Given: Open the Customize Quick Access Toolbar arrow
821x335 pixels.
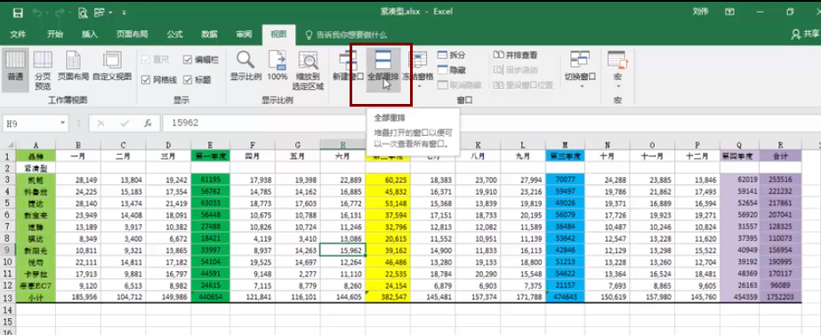Looking at the screenshot, I should click(125, 12).
